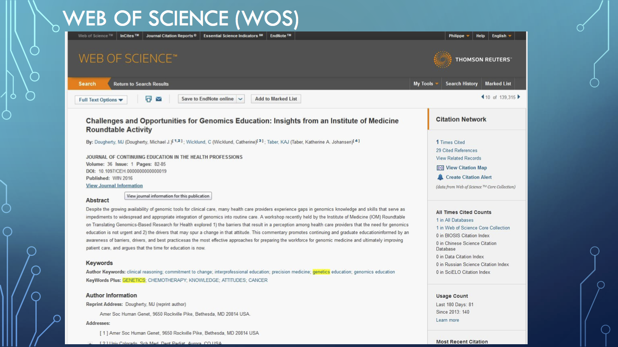Open Search History
Viewport: 618px width, 347px height.
click(461, 84)
